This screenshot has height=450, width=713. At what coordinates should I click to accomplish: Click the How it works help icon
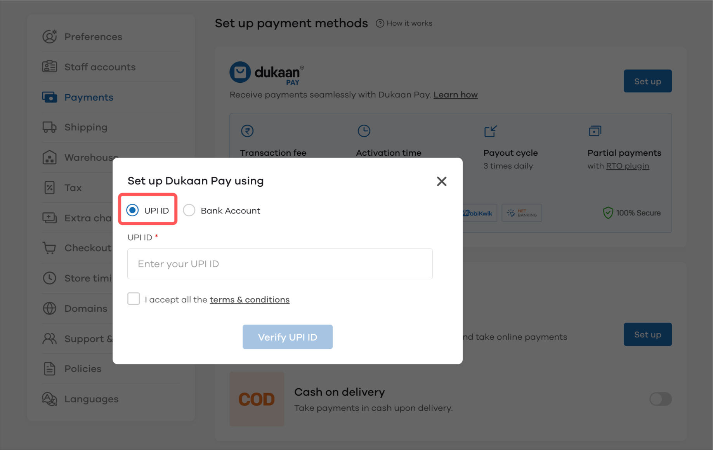point(380,23)
